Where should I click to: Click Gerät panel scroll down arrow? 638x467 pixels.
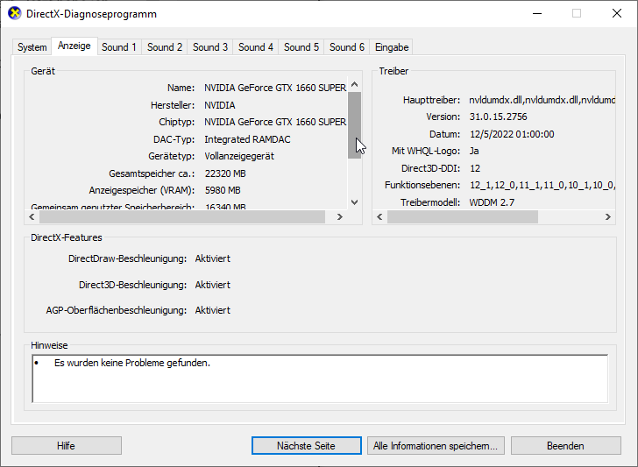coord(354,202)
